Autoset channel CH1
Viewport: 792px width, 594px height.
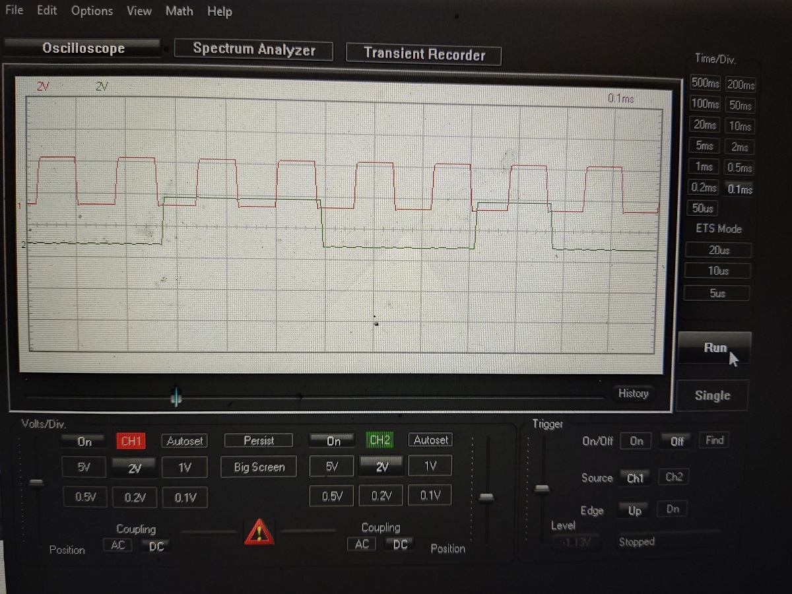tap(185, 441)
